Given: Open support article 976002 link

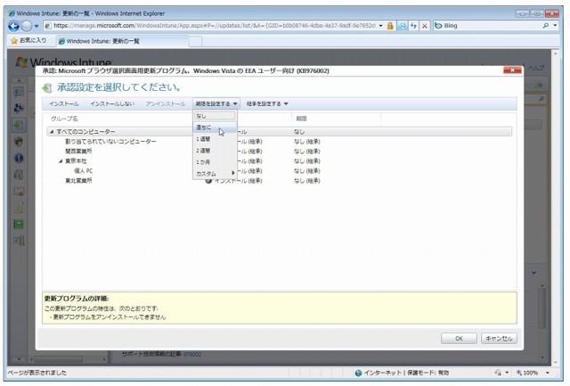Looking at the screenshot, I should click(192, 354).
